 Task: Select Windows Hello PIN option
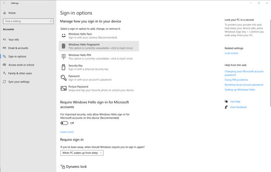coord(99,57)
